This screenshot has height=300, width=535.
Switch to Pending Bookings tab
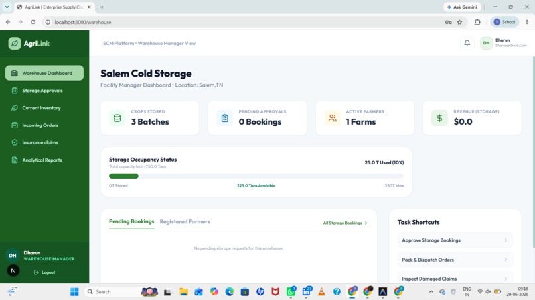131,221
